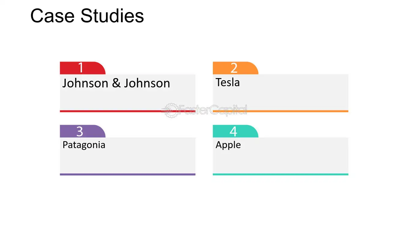Click the FasterCapital gear logo icon
The width and height of the screenshot is (408, 228).
point(171,110)
